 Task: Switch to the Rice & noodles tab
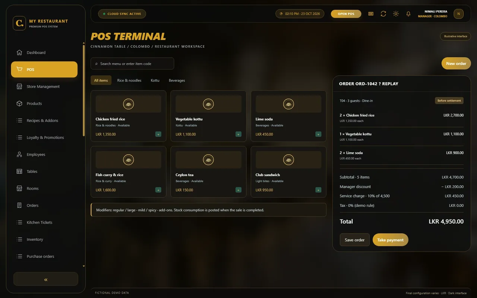pyautogui.click(x=129, y=80)
